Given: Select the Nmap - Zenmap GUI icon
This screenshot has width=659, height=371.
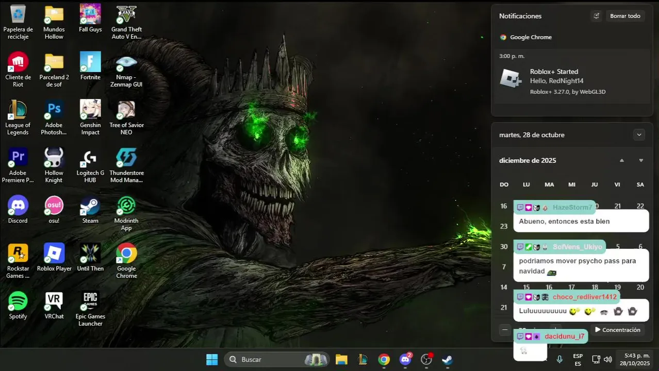Looking at the screenshot, I should tap(126, 70).
